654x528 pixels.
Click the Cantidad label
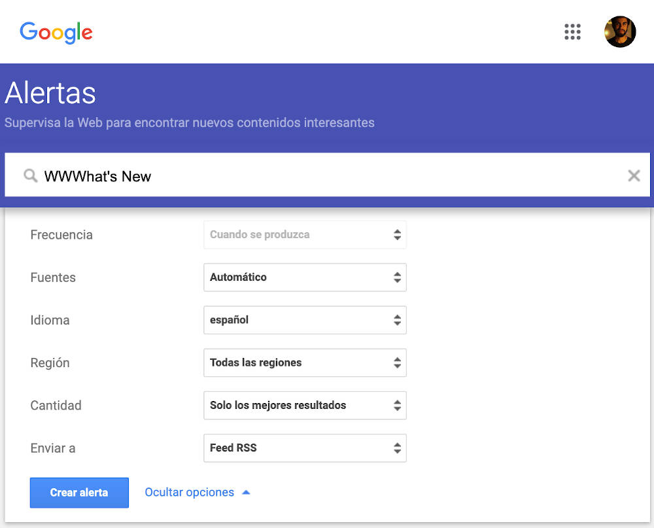tap(56, 405)
